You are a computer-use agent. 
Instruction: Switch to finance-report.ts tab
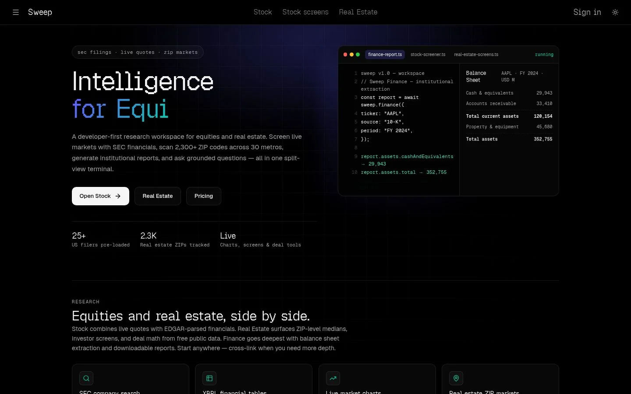[x=385, y=55]
